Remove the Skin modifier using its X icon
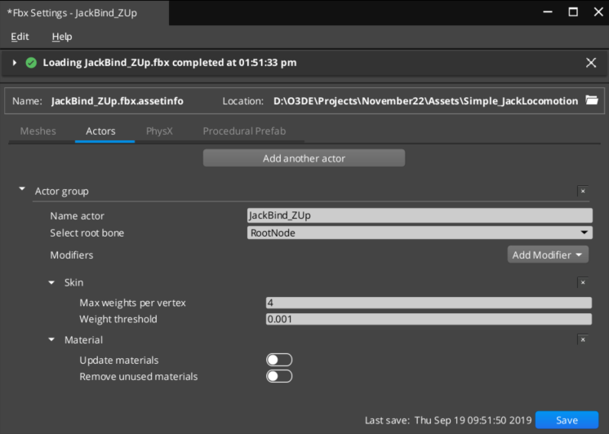Image resolution: width=609 pixels, height=434 pixels. [582, 282]
